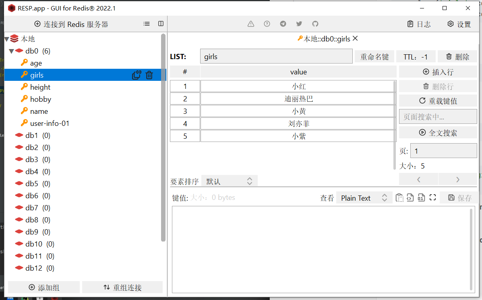Collapse the 本地 connection node
Viewport: 482px width, 300px height.
click(x=6, y=39)
